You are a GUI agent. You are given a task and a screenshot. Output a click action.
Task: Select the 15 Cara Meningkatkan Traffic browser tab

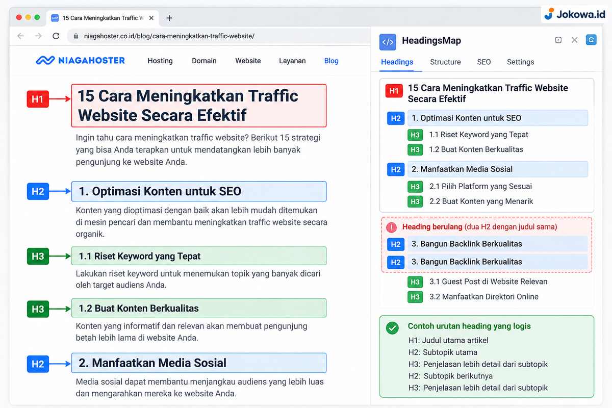pyautogui.click(x=102, y=18)
